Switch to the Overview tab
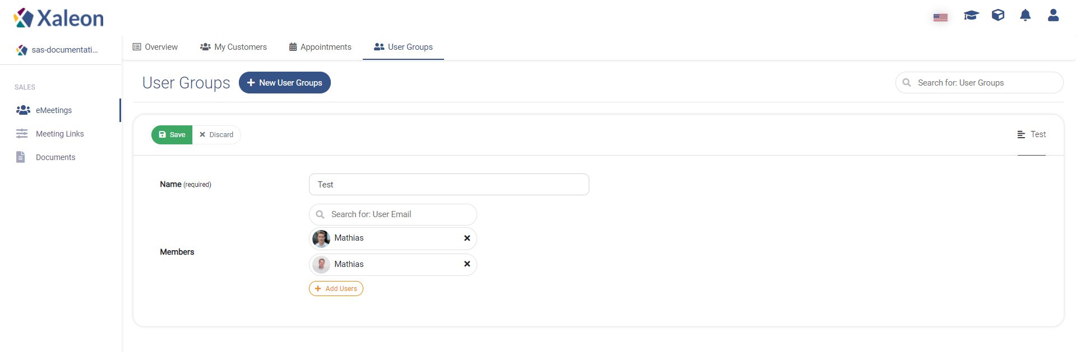 [x=155, y=47]
